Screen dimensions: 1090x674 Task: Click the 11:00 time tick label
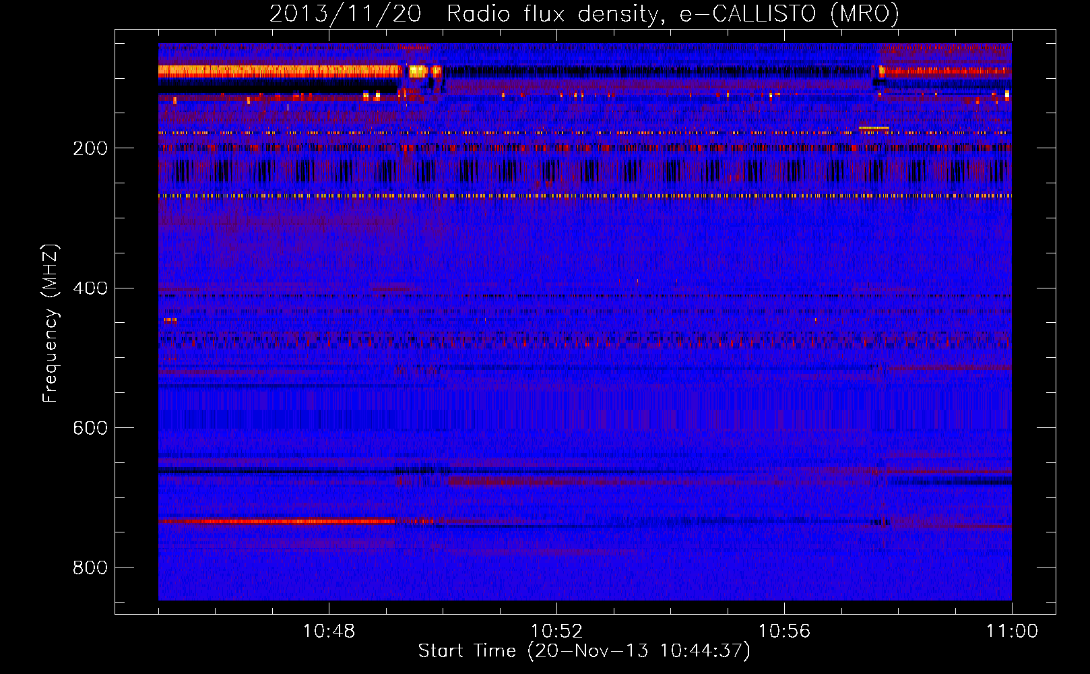click(1012, 632)
